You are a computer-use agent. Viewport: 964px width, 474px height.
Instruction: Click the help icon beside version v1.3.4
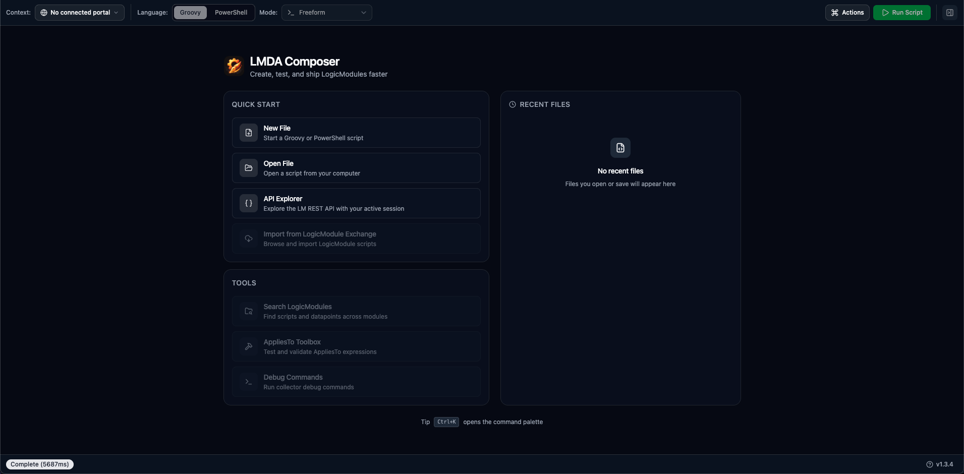[x=929, y=464]
